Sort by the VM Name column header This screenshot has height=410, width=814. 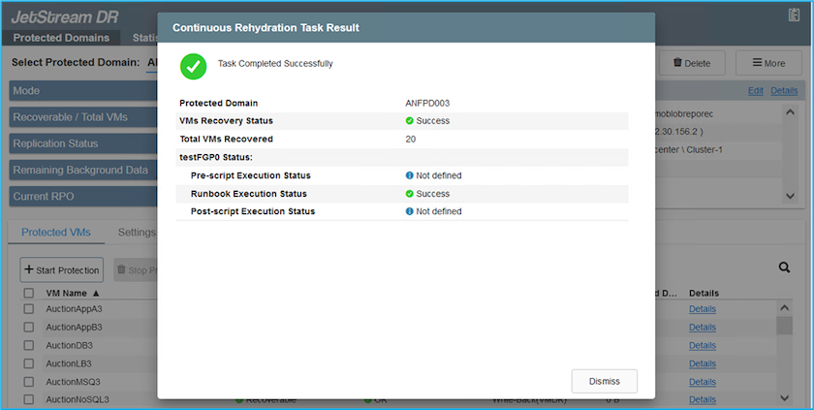(73, 293)
